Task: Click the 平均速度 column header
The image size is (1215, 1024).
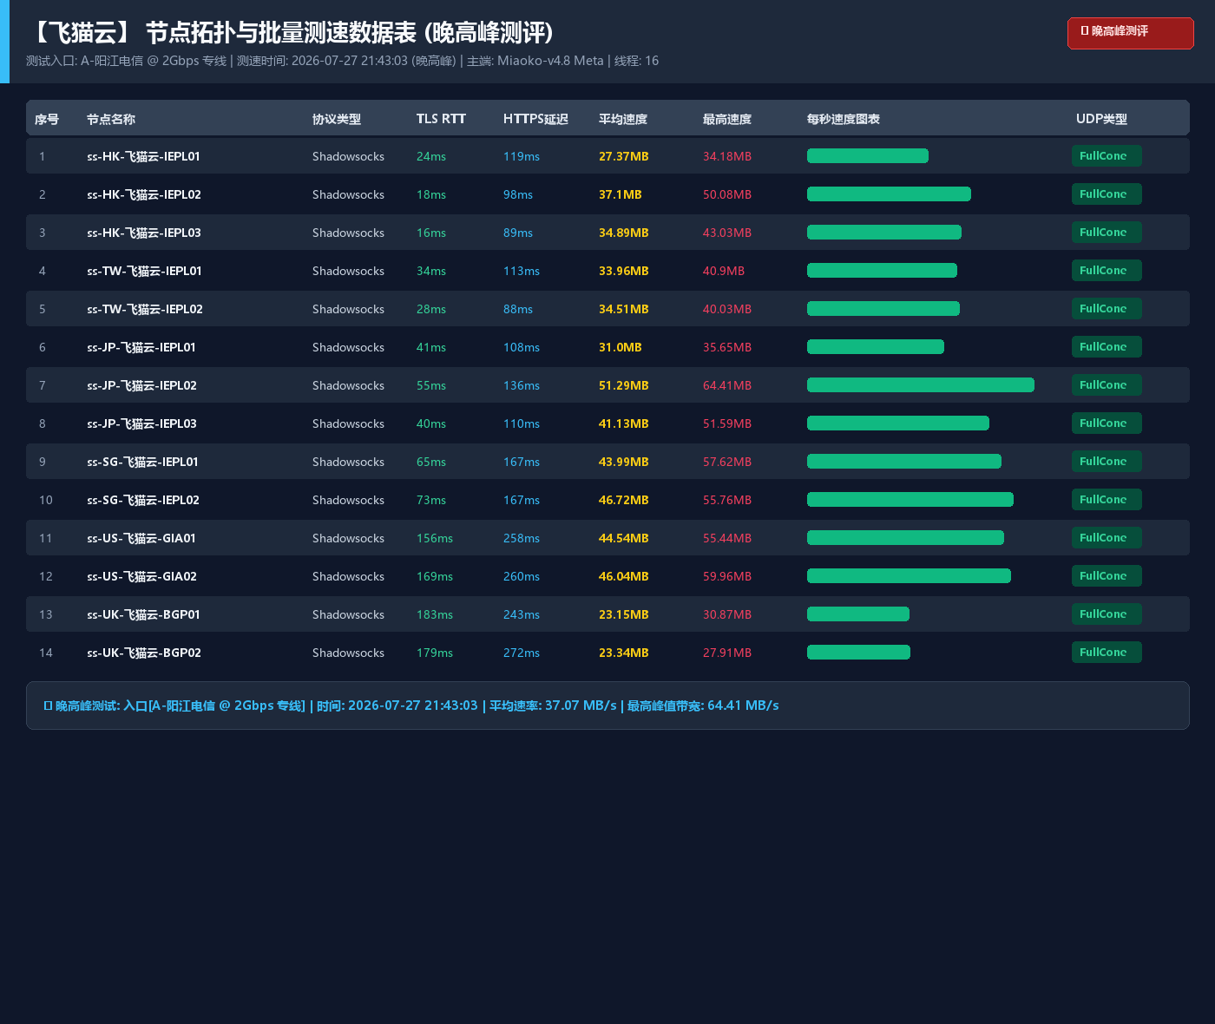Action: [x=623, y=119]
